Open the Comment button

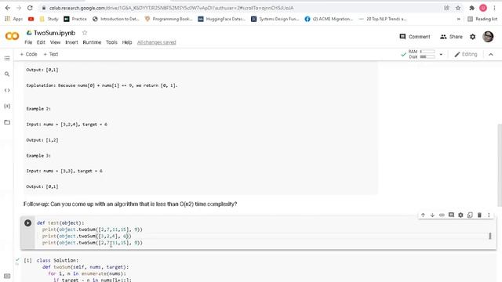pos(415,37)
